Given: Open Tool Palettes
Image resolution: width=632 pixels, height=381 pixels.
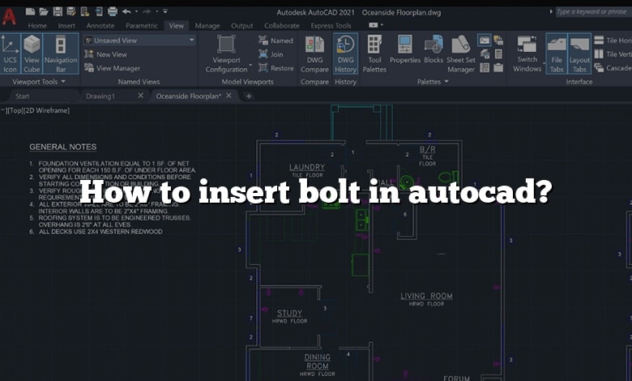Looking at the screenshot, I should (374, 54).
